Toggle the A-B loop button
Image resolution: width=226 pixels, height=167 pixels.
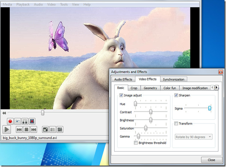coord(25,121)
